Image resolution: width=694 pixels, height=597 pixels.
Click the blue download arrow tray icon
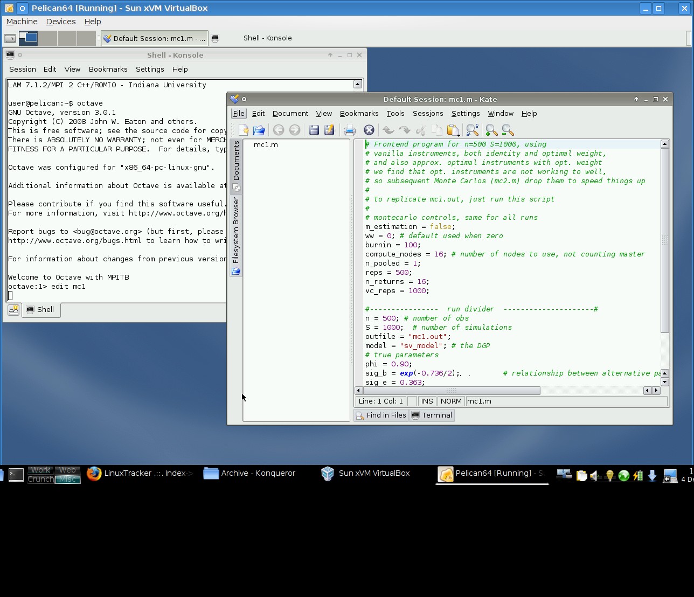[652, 476]
